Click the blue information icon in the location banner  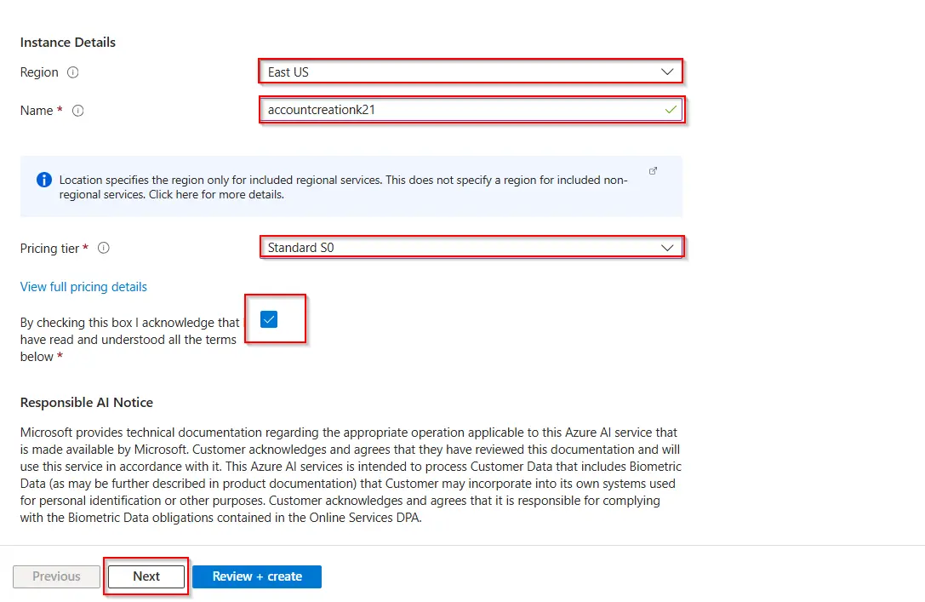(x=44, y=180)
